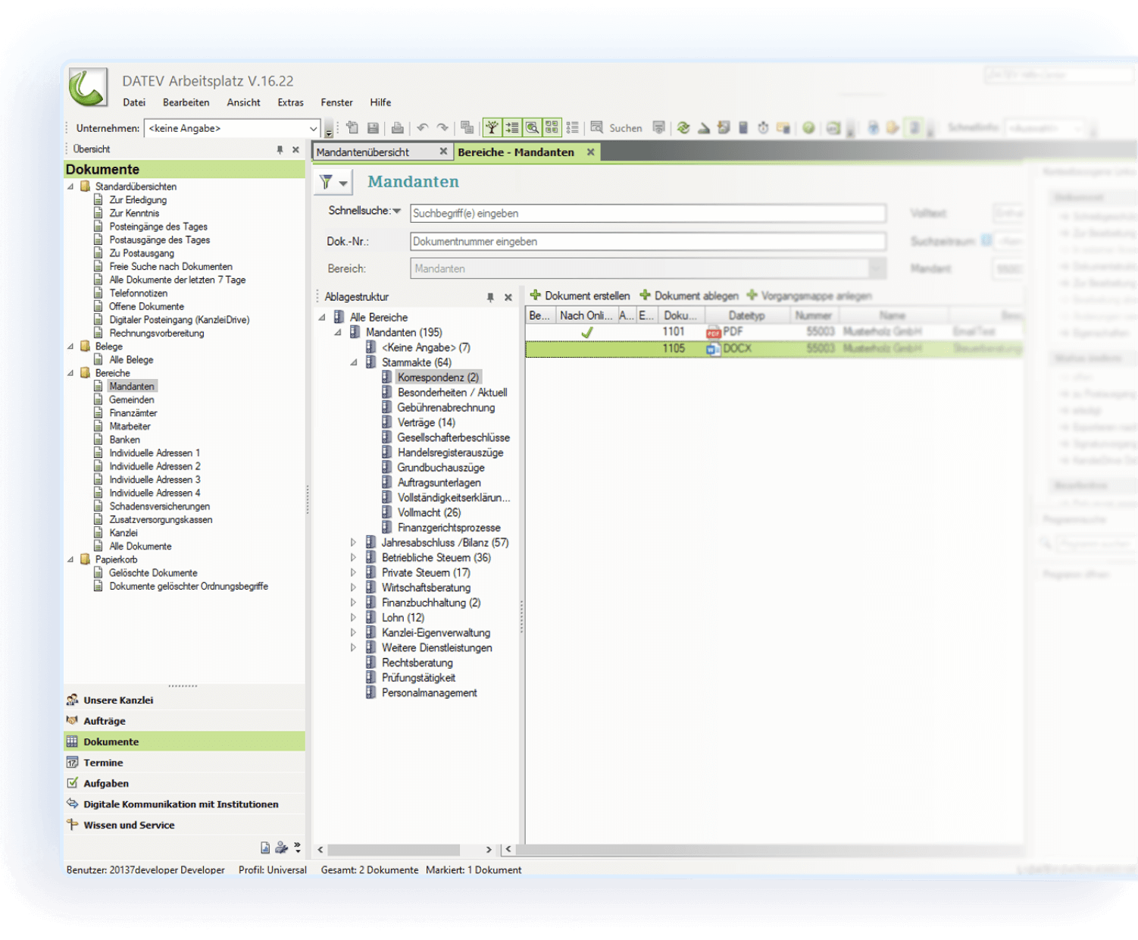Click the Schnellsuche search input field
Viewport: 1138px width, 940px height.
(647, 214)
